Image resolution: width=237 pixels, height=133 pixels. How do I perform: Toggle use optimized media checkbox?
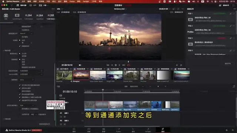pos(20,88)
